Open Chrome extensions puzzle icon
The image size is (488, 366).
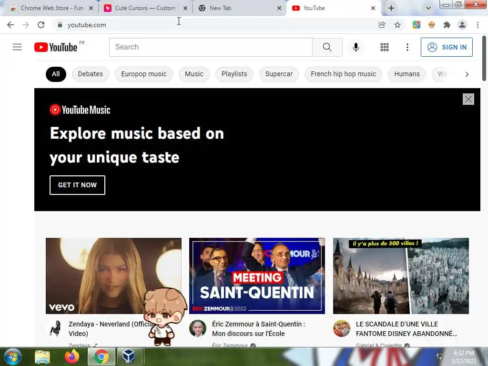pos(447,25)
